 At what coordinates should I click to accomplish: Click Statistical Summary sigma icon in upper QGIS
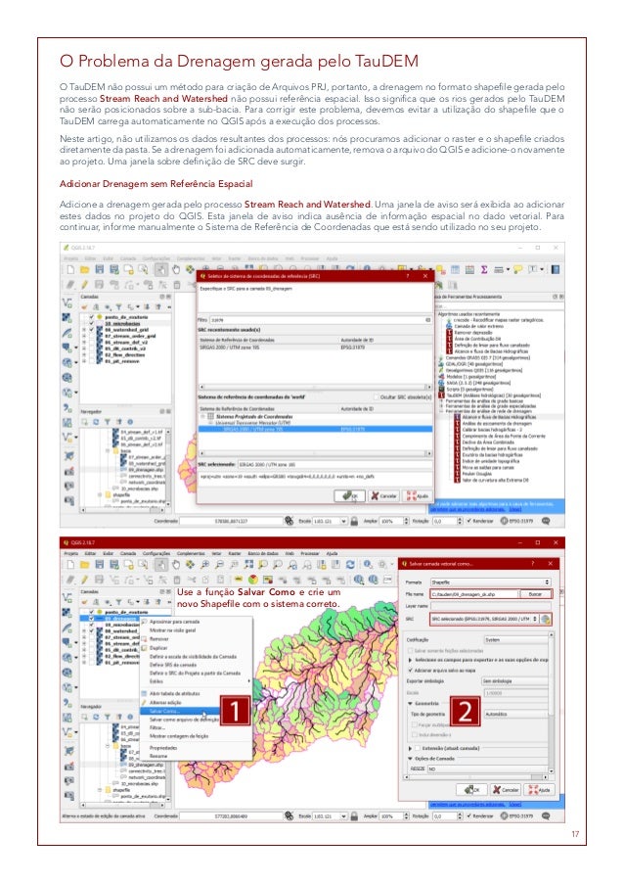[484, 270]
